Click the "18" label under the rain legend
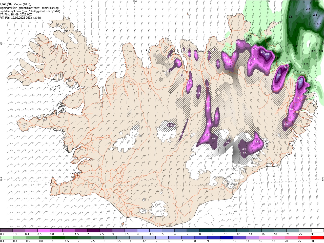 pos(273,241)
